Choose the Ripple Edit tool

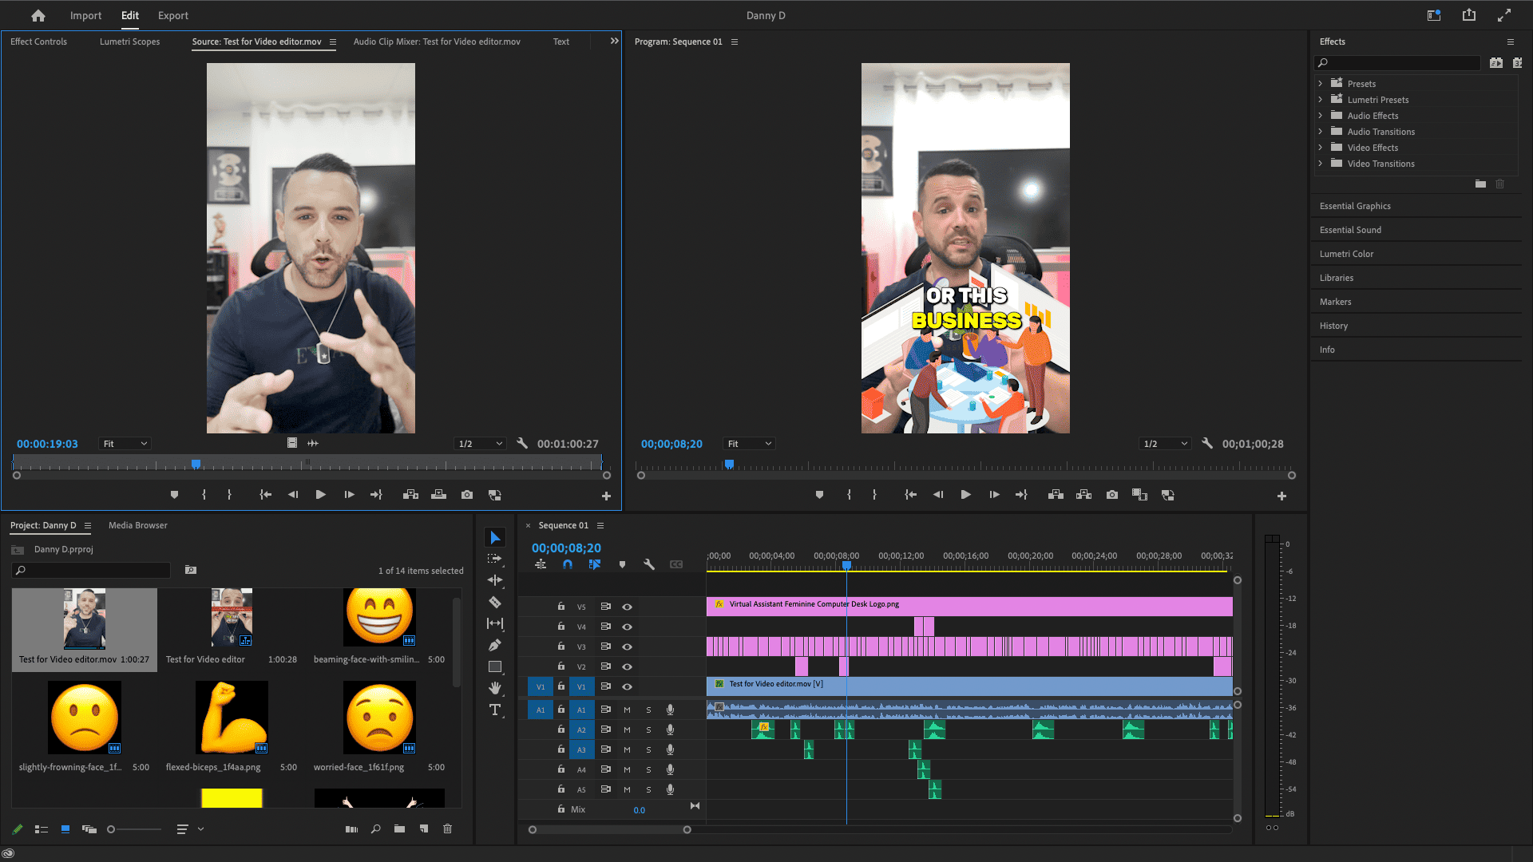[495, 580]
